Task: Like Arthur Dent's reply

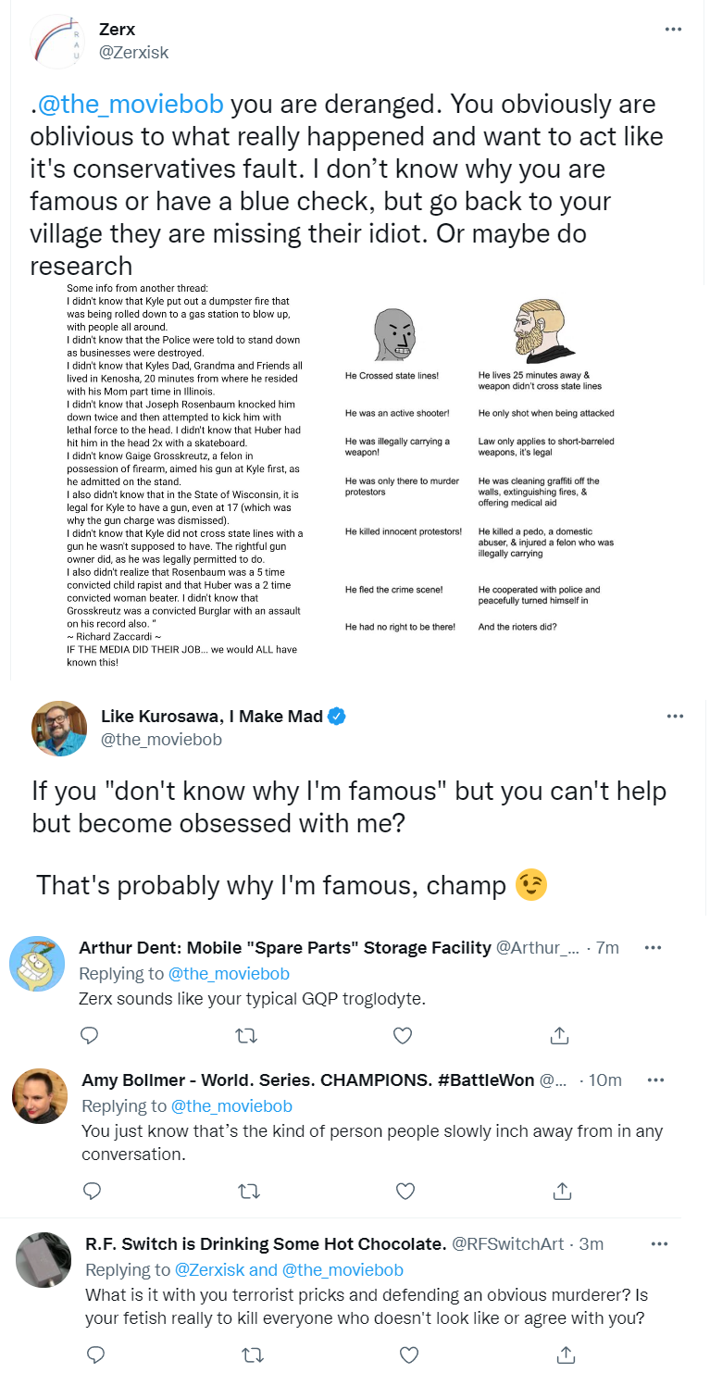Action: 403,1034
